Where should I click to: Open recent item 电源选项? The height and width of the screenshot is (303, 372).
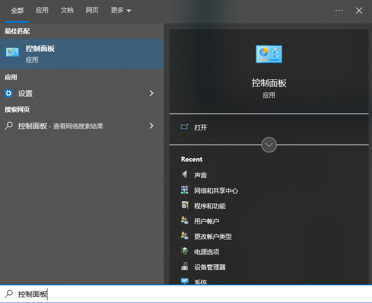coord(207,252)
